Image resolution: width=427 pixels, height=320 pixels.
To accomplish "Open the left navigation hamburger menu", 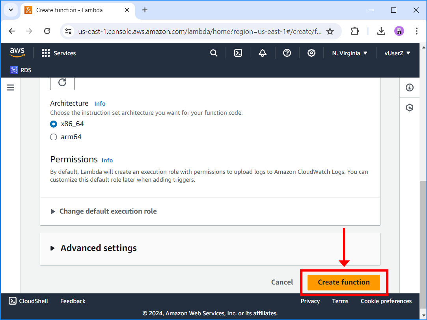I will (11, 87).
